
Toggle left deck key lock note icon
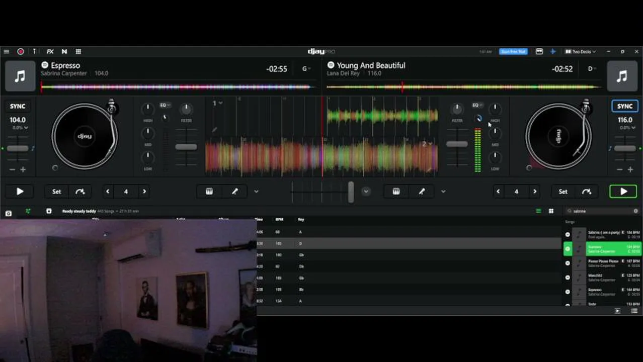point(33,148)
